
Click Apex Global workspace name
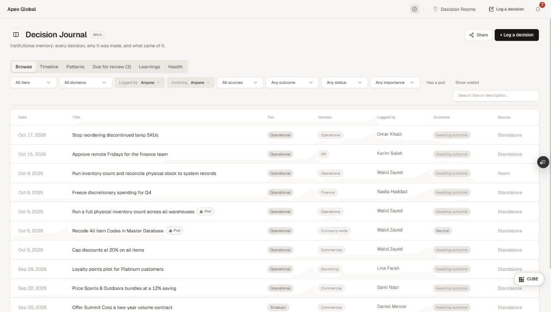coord(21,9)
